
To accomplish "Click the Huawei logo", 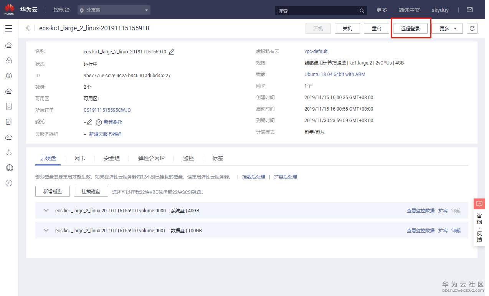I will click(x=9, y=9).
